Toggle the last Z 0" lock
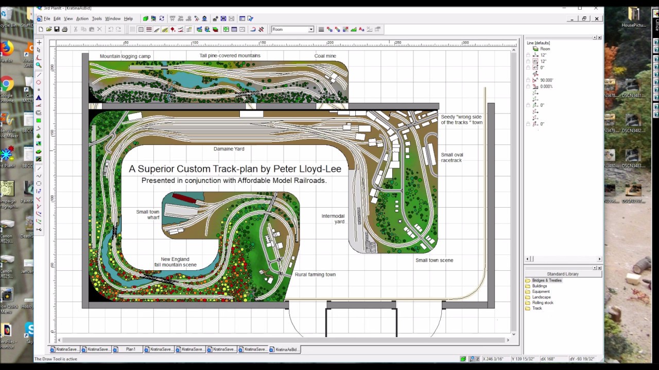This screenshot has height=370, width=659. (x=528, y=124)
